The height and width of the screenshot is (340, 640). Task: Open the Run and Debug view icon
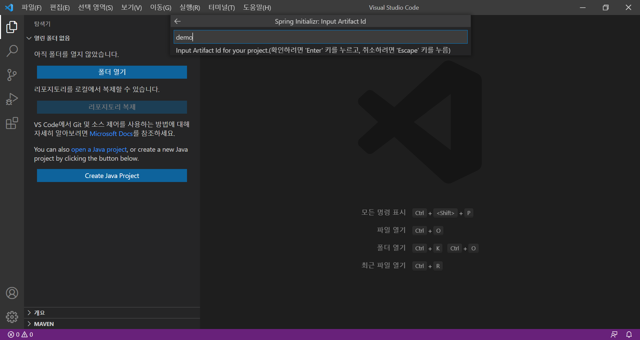(x=12, y=99)
